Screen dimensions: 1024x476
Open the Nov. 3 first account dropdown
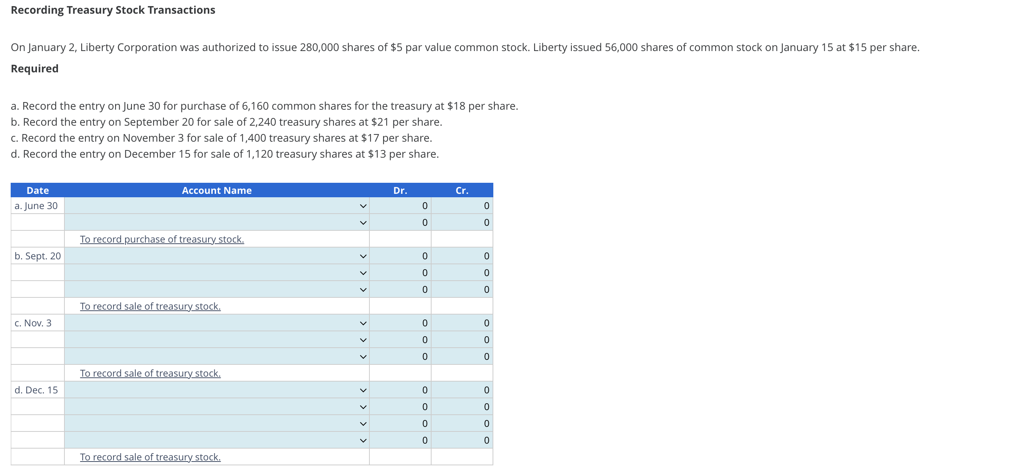[x=217, y=323]
